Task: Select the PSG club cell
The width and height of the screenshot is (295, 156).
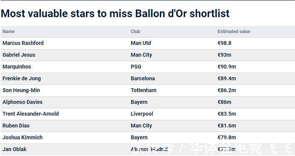Action: click(x=136, y=67)
